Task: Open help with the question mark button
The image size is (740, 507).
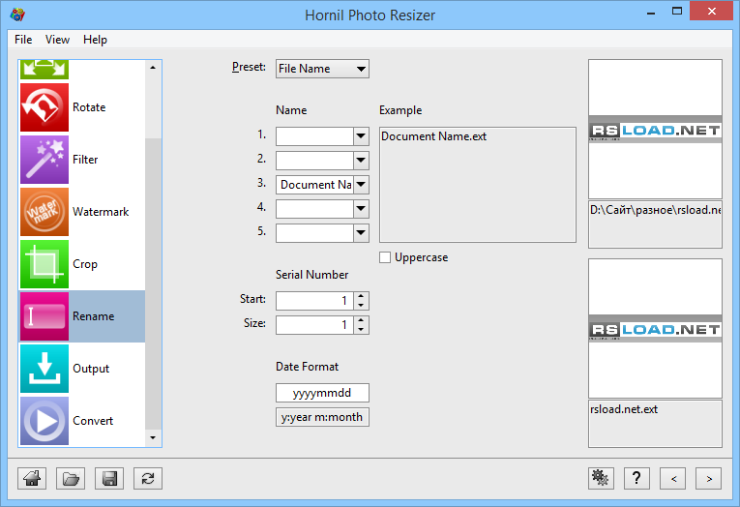Action: click(636, 479)
